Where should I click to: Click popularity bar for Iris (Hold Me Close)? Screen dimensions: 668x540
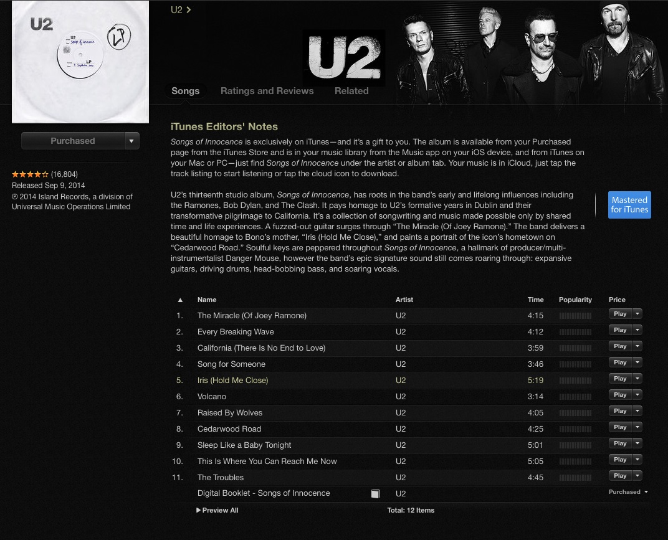click(x=575, y=381)
